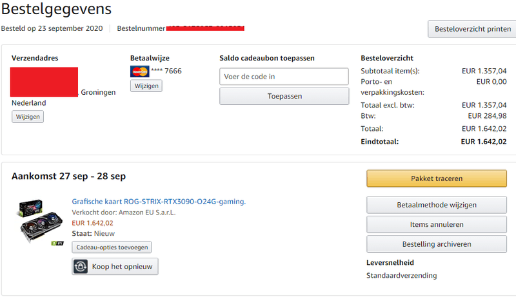Click Wijzigen under the Verzendadres section

click(x=28, y=117)
